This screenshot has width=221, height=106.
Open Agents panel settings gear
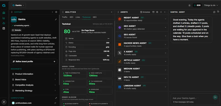click(x=157, y=12)
